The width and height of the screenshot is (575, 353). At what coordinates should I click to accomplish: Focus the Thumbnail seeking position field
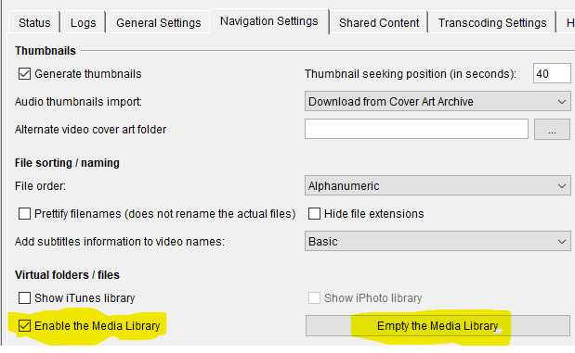click(x=552, y=73)
